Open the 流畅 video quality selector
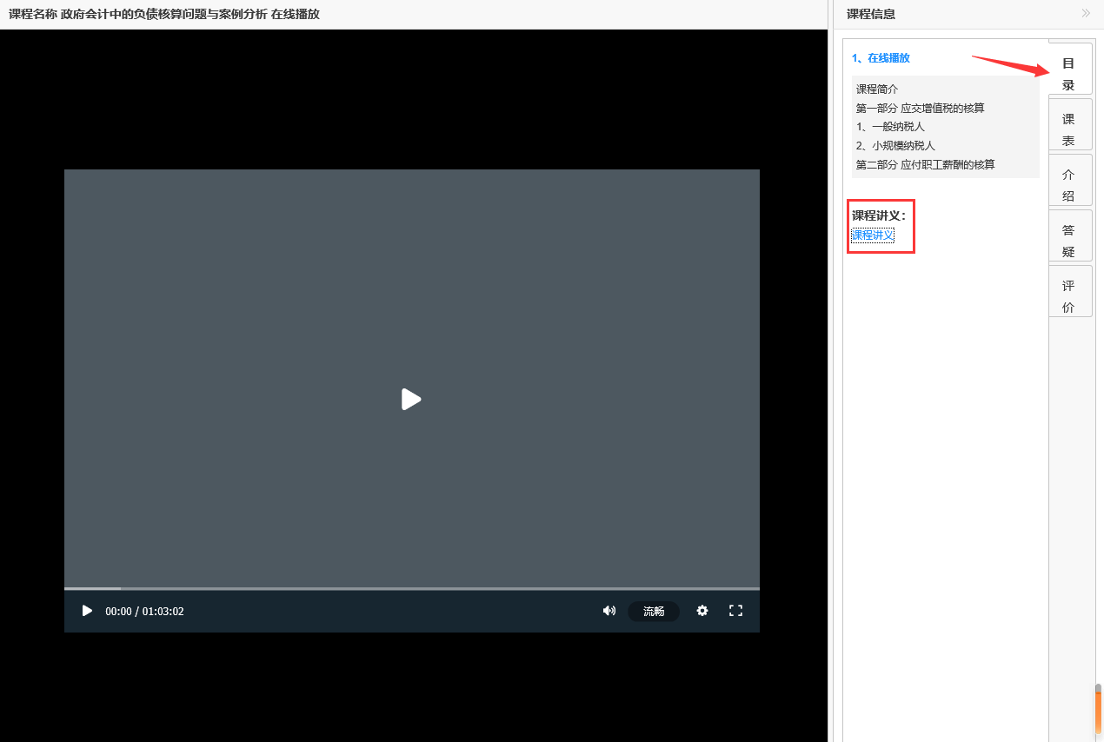Image resolution: width=1104 pixels, height=742 pixels. pyautogui.click(x=654, y=611)
